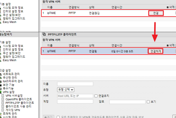
Task: Click the 암호 password field
Action: [x=127, y=102]
